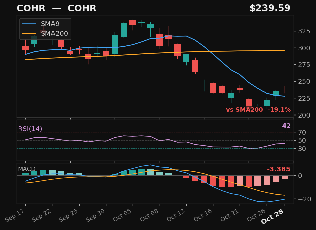The height and width of the screenshot is (230, 316).
Task: Click the 250 price axis label
Action: point(304,82)
